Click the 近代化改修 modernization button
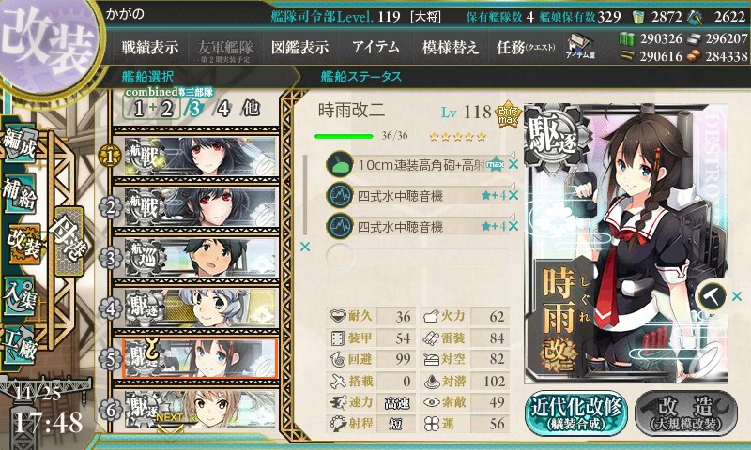Viewport: 751px width, 450px height. 576,413
